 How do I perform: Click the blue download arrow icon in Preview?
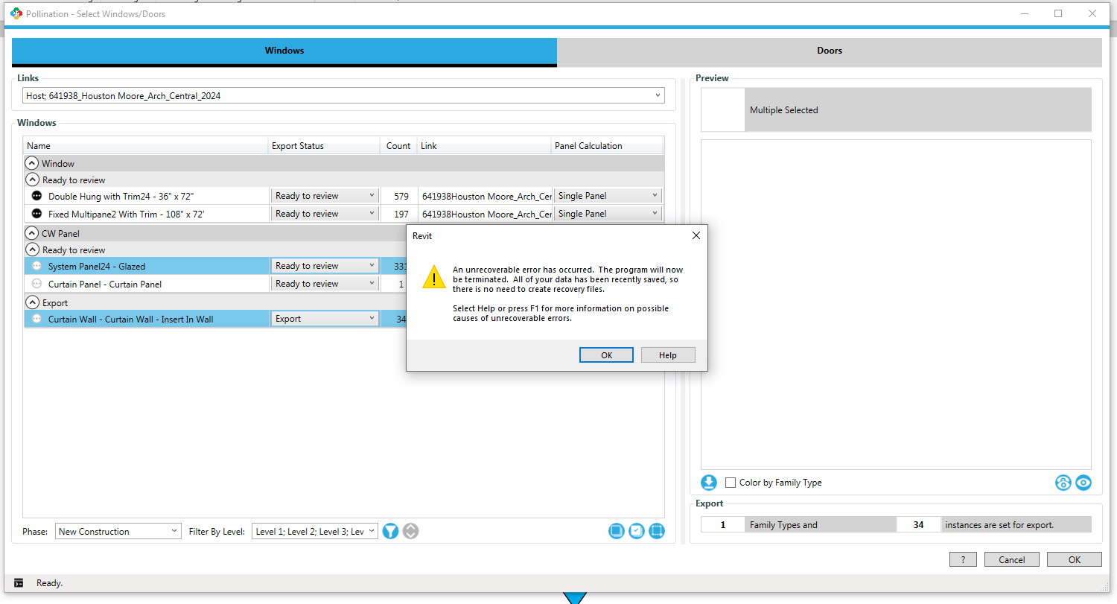(x=709, y=483)
